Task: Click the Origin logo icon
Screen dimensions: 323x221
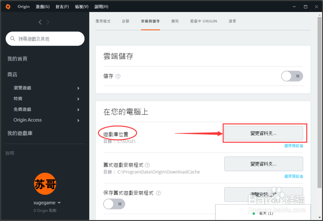Action: tap(8, 6)
